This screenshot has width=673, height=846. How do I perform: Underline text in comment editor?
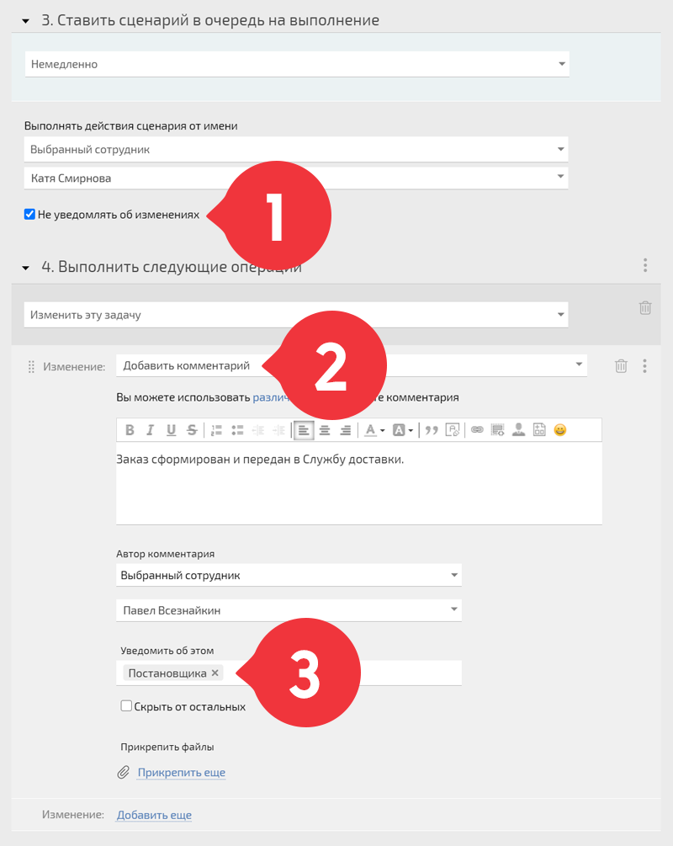[171, 430]
